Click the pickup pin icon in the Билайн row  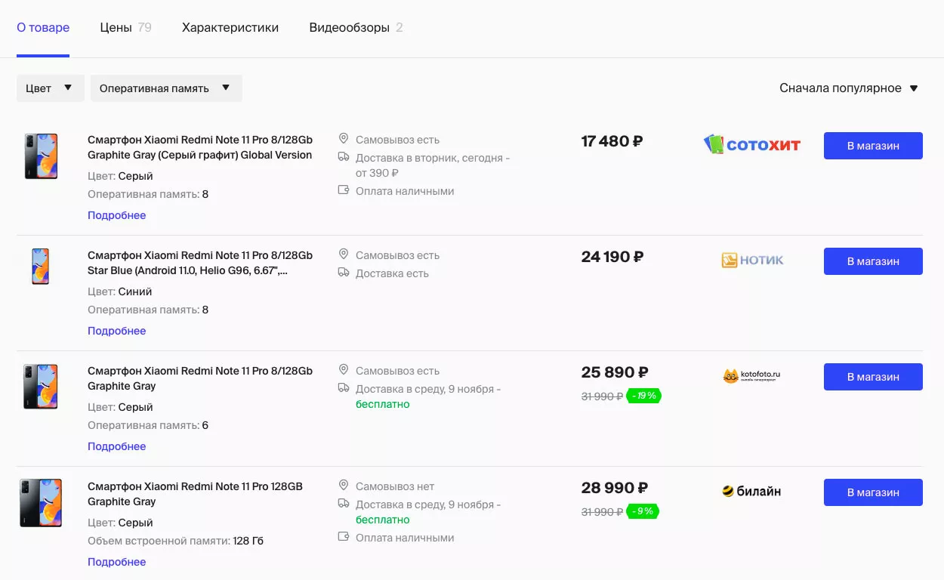344,486
